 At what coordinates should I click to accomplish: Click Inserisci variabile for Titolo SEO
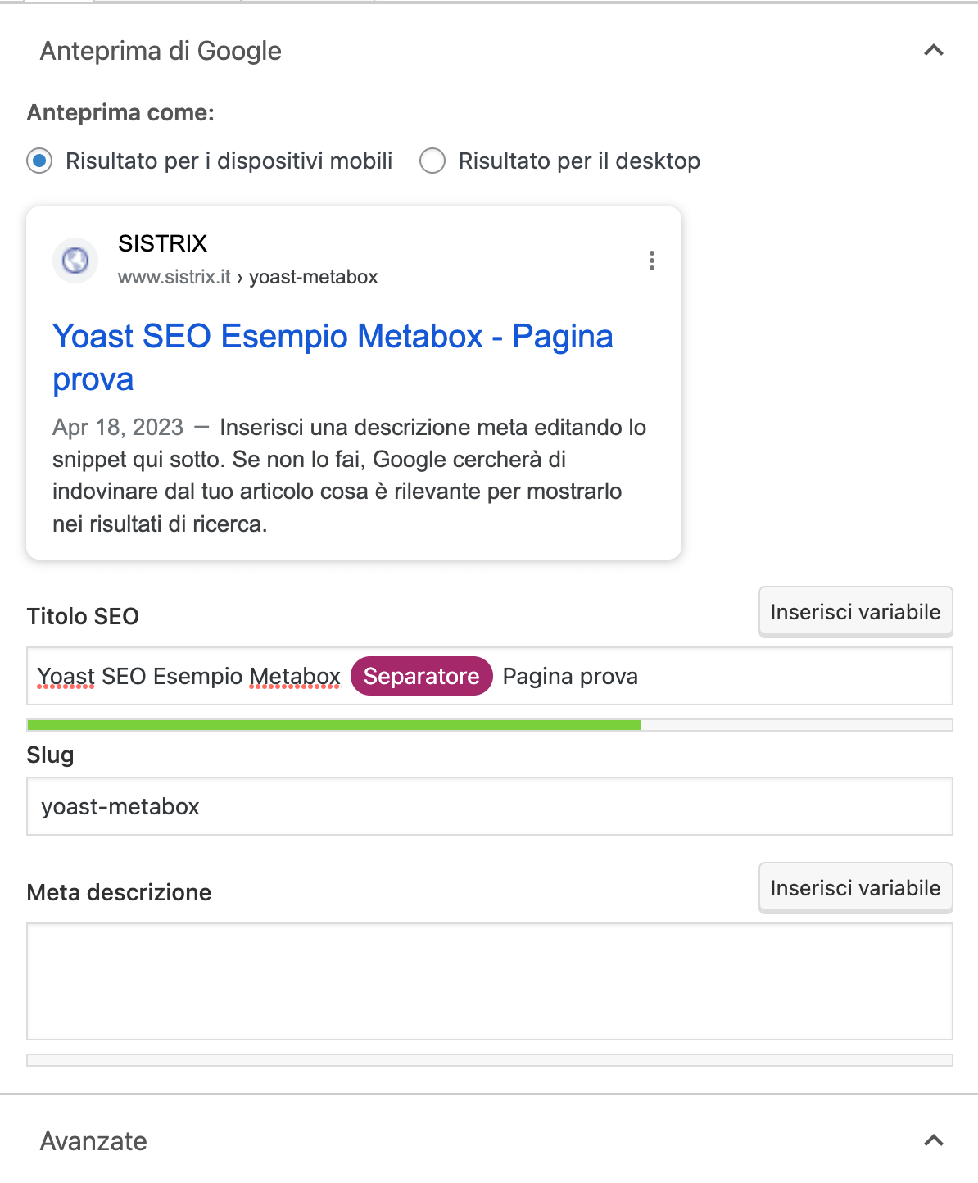point(856,612)
